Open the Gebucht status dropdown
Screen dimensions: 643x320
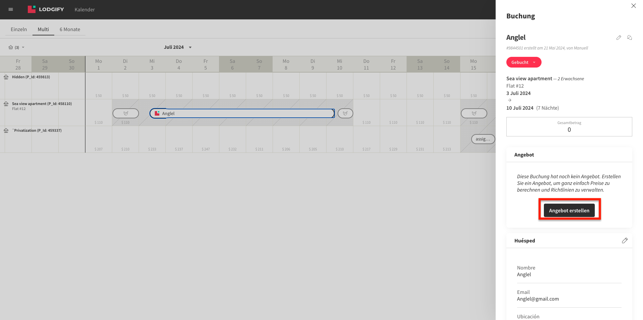pos(524,62)
